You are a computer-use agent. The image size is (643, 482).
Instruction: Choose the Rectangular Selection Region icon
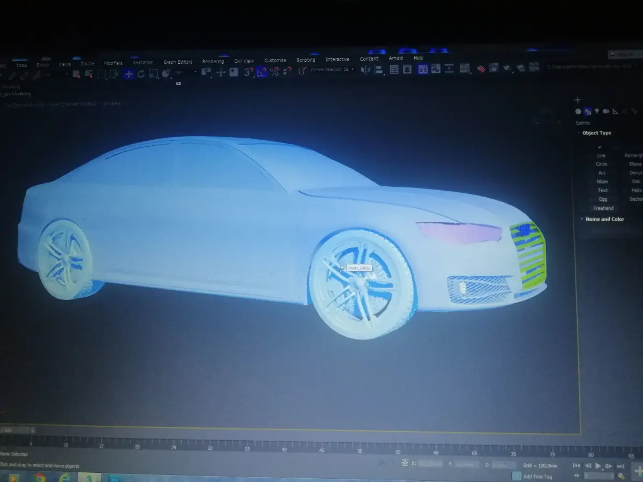coord(101,74)
